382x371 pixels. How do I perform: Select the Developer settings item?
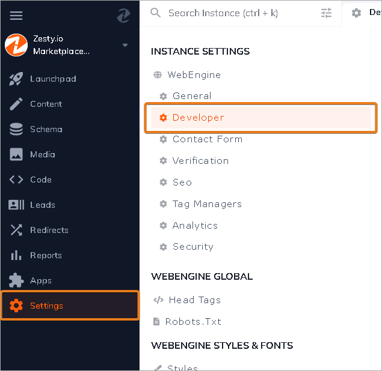point(260,118)
